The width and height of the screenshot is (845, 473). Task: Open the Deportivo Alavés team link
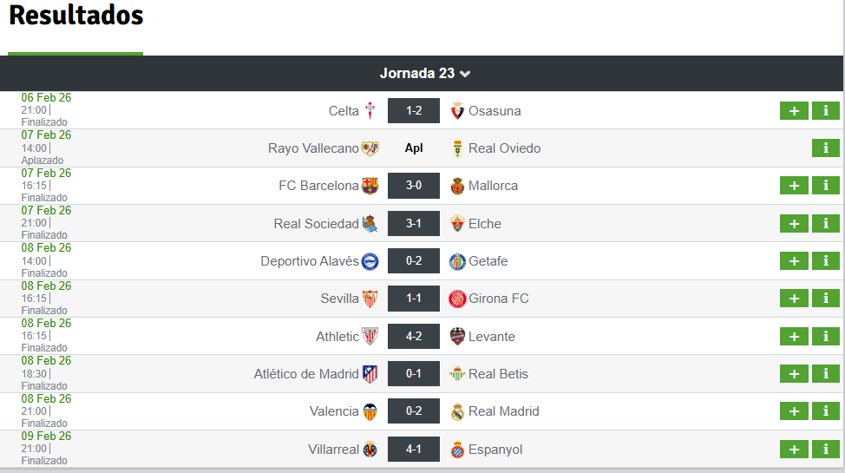309,261
